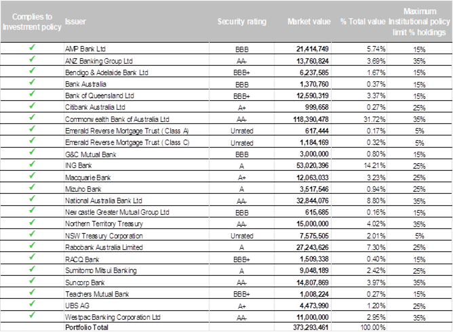This screenshot has height=332, width=453.
Task: Select the 31.72% total value cell
Action: pos(374,119)
